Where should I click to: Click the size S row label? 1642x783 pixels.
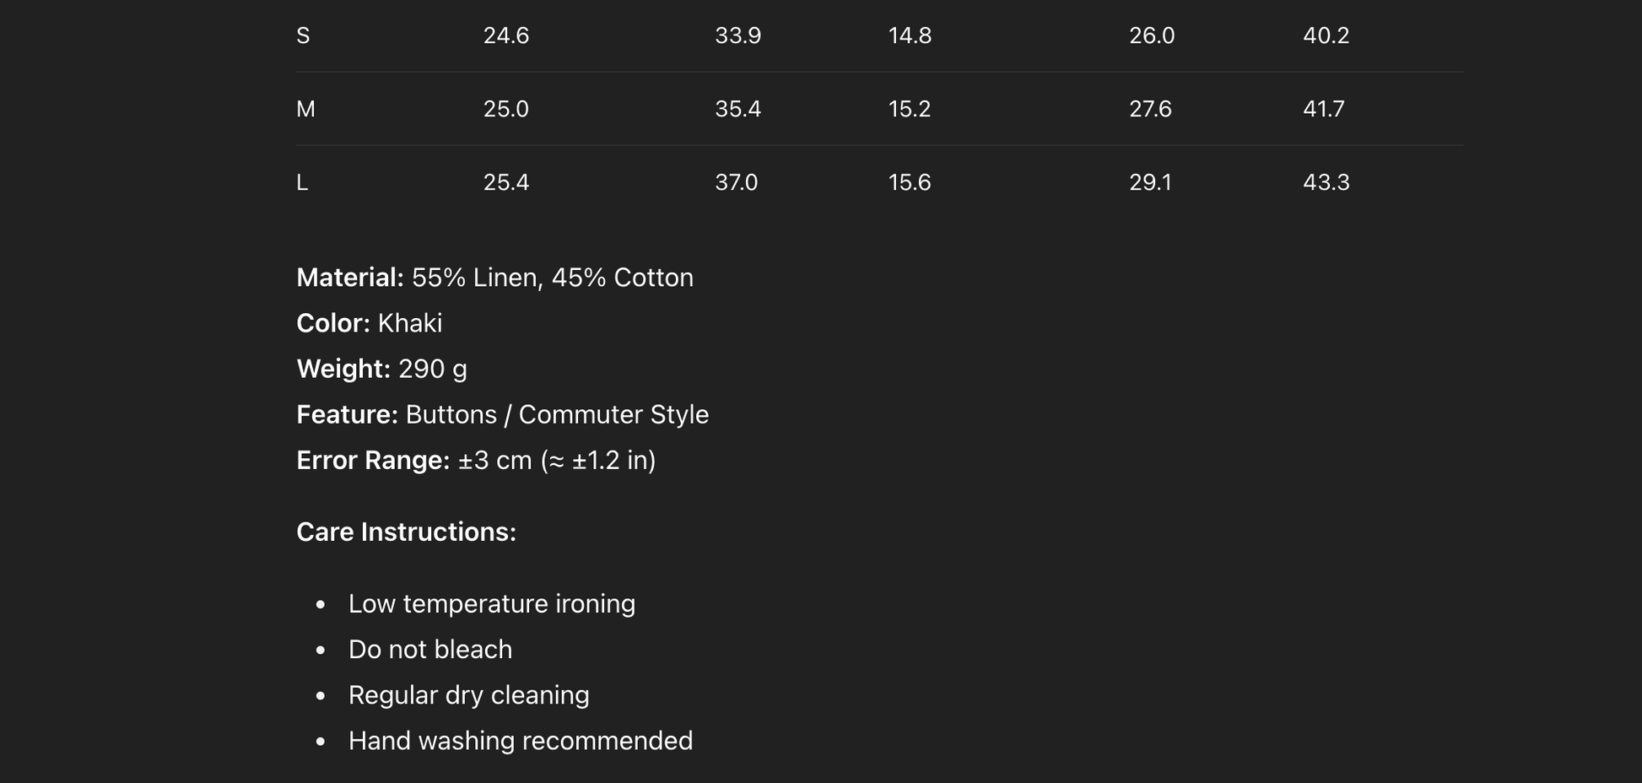tap(303, 35)
